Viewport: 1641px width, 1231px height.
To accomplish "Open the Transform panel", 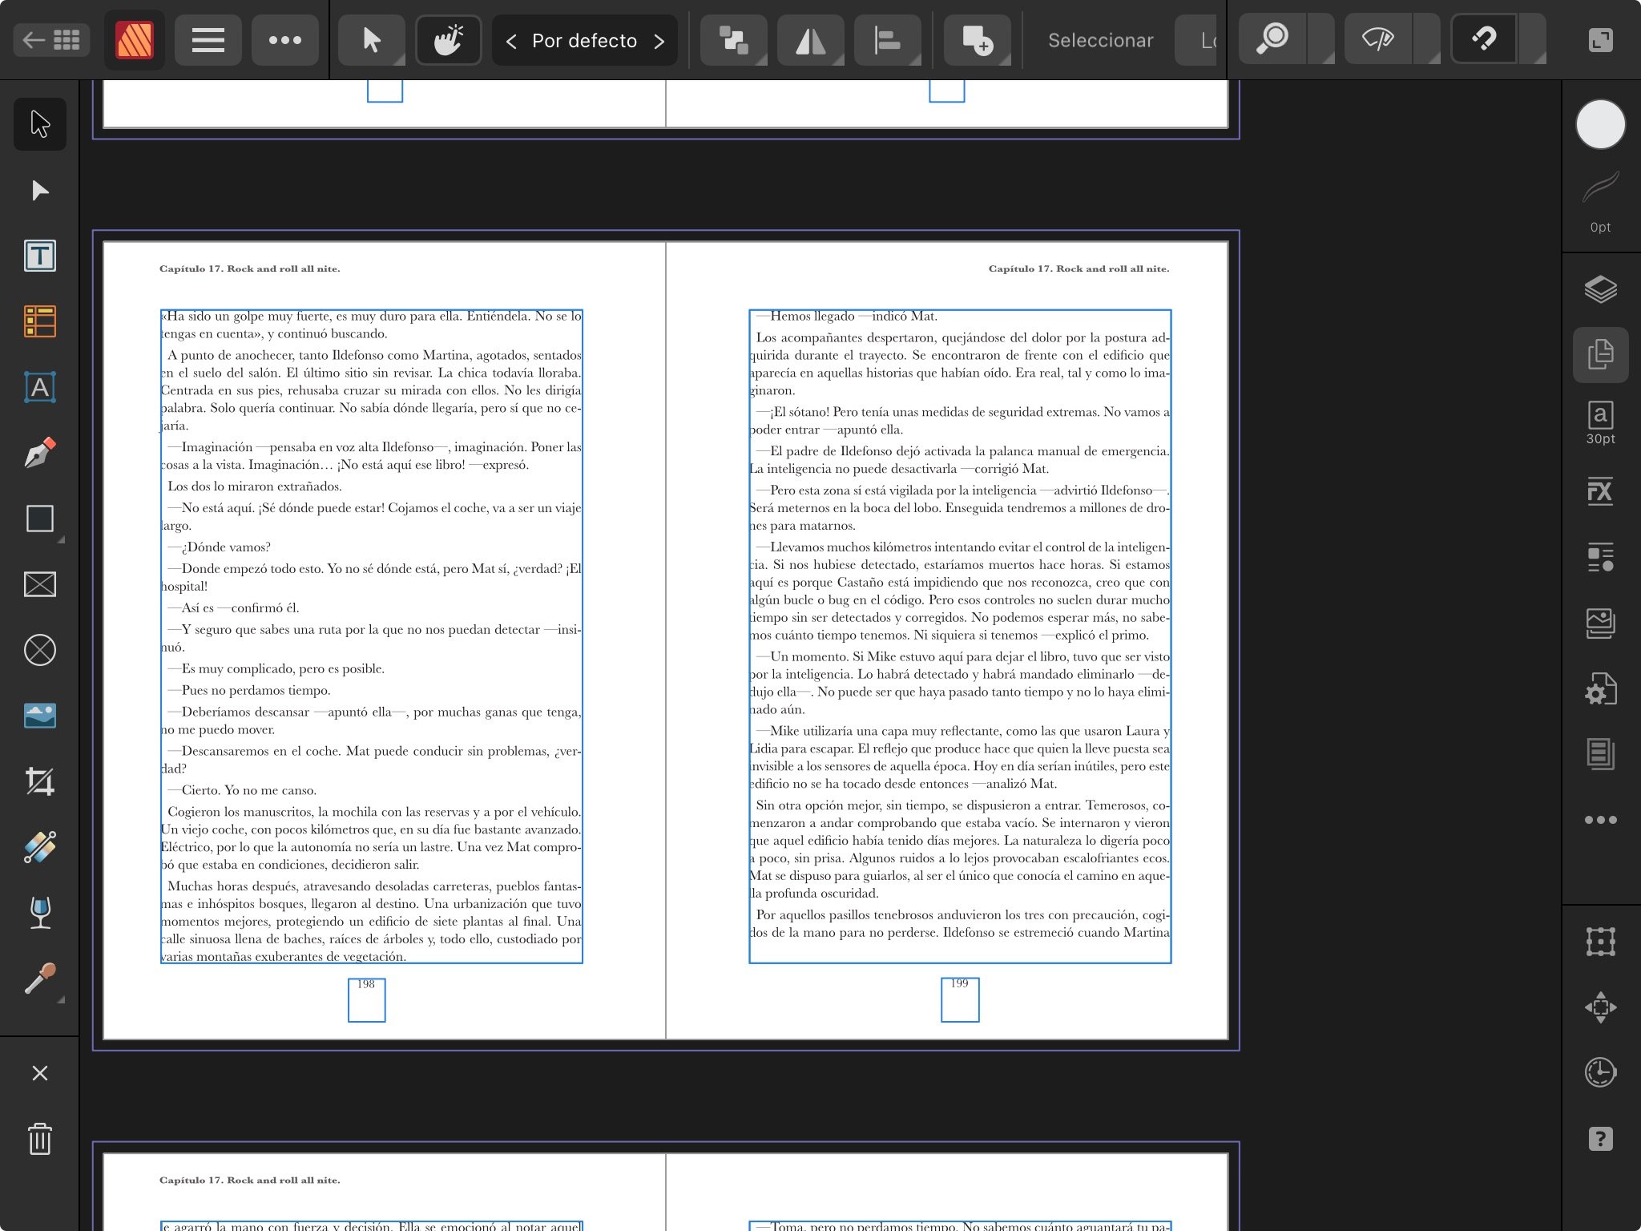I will coord(1600,942).
